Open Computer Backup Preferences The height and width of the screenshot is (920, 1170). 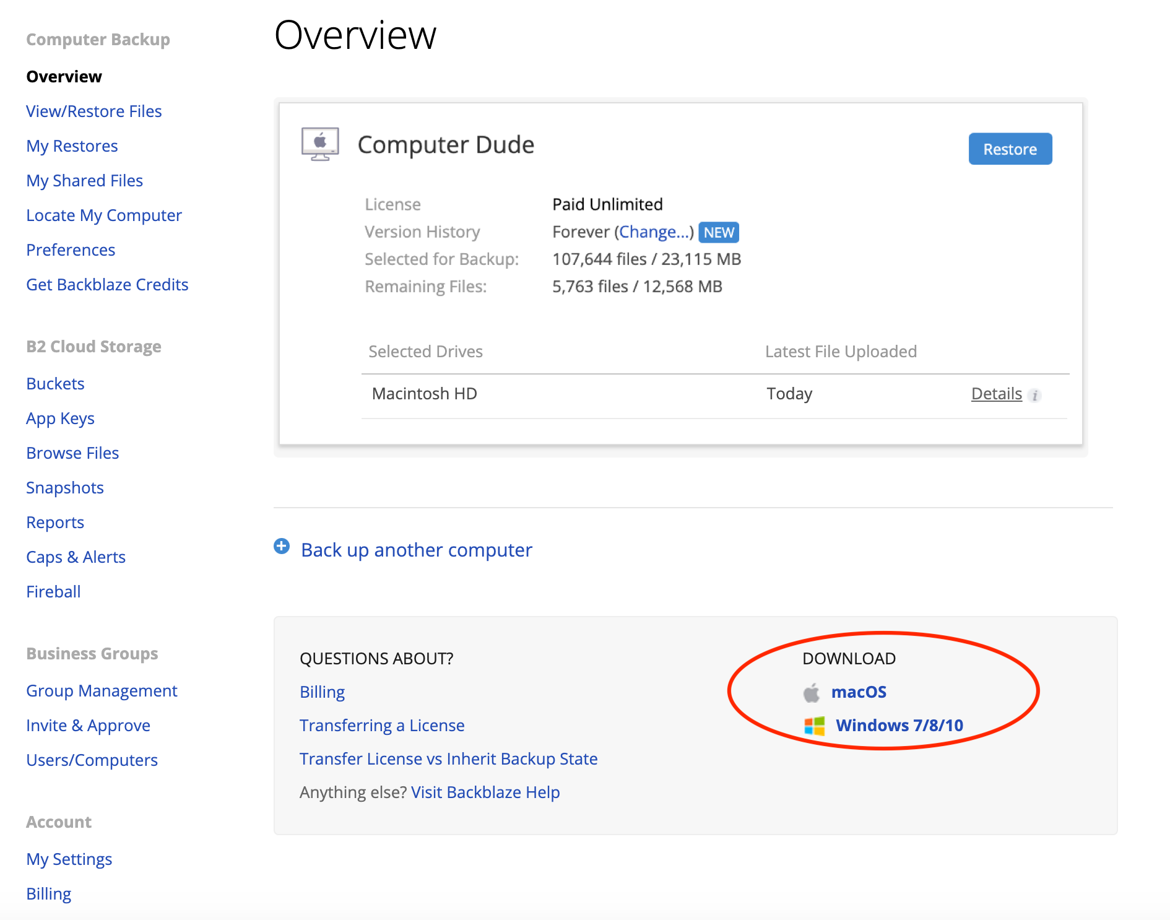click(x=71, y=250)
